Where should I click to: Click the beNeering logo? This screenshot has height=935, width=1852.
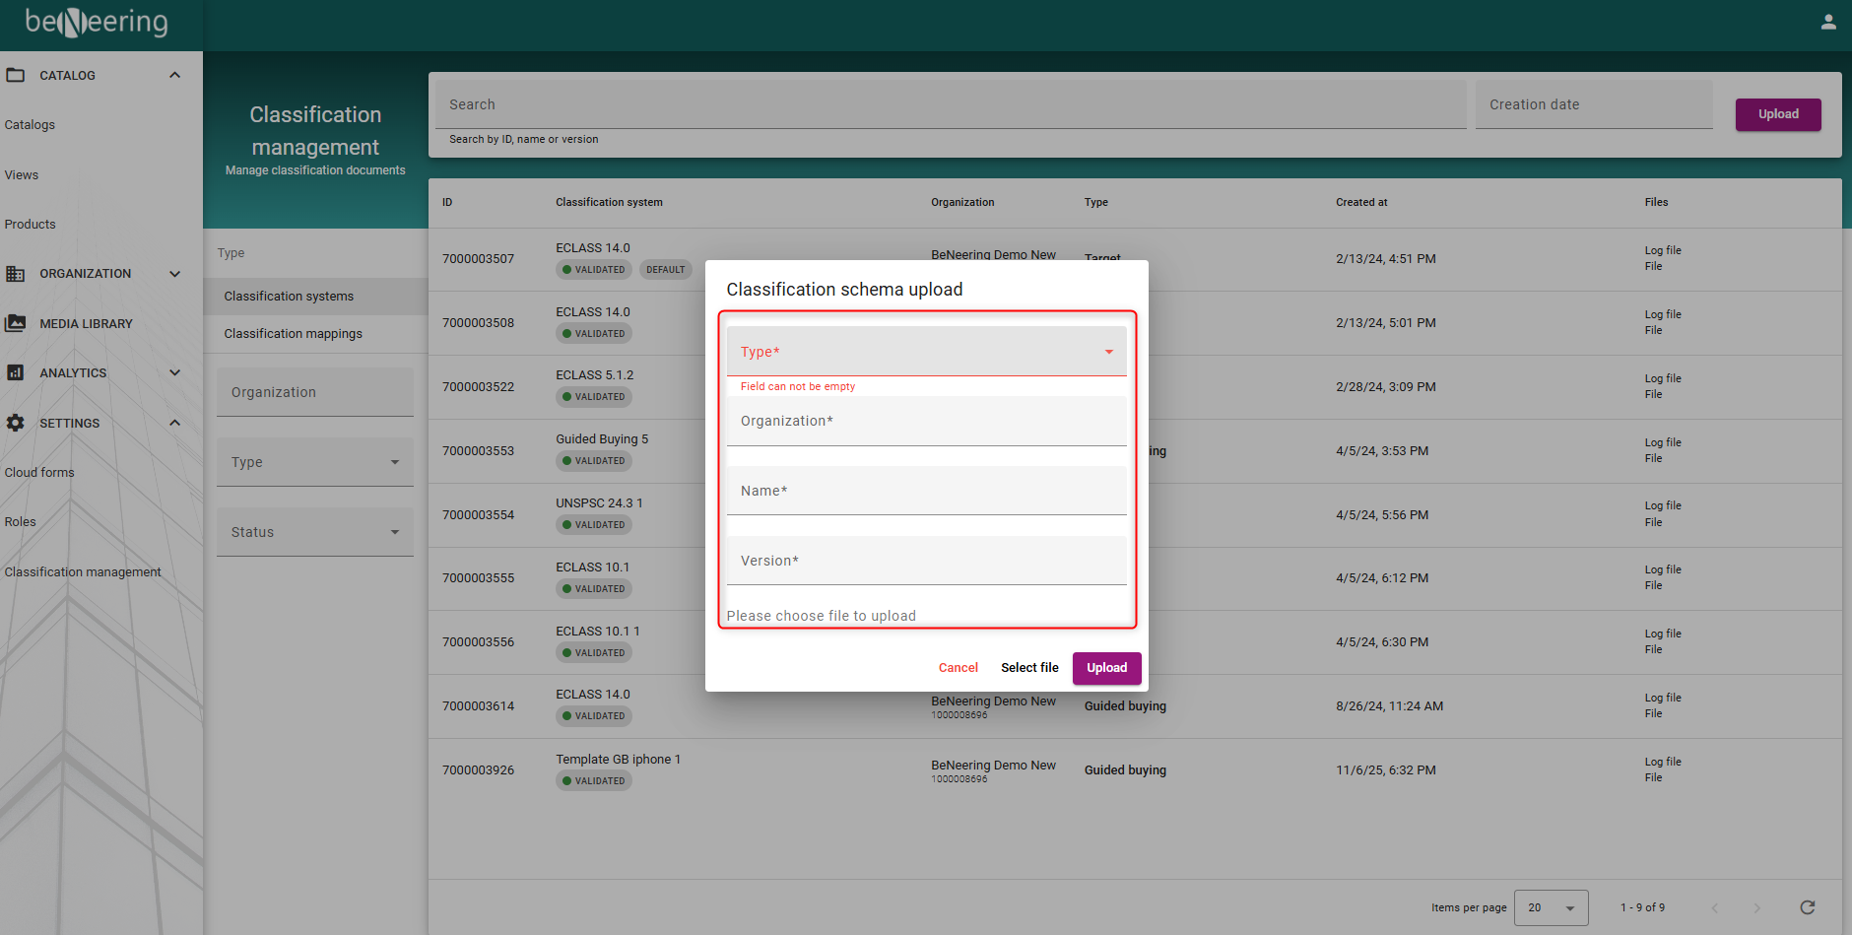97,22
